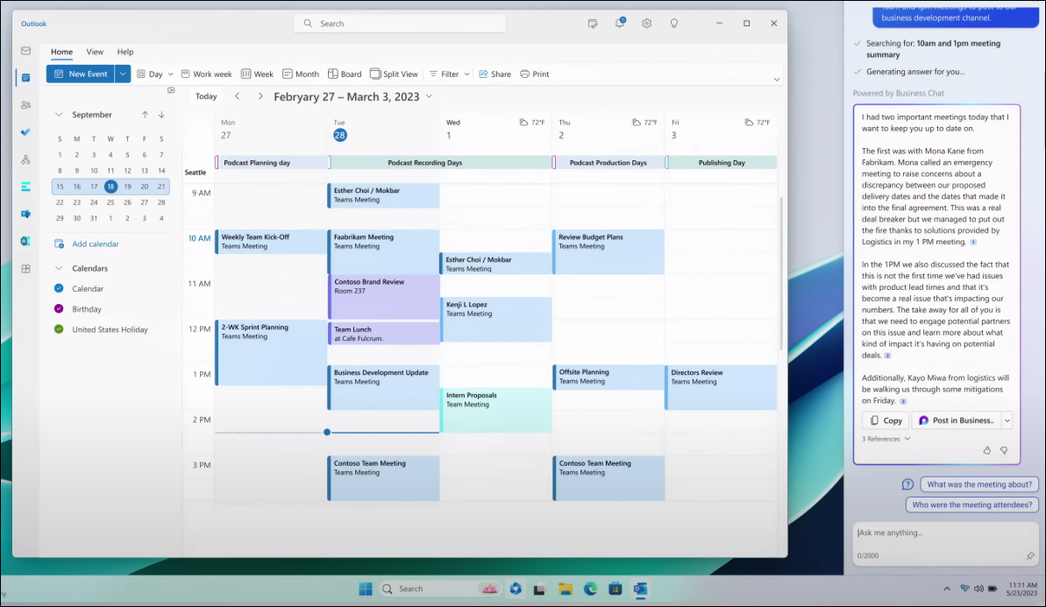Switch to Day view
This screenshot has width=1046, height=607.
(150, 74)
